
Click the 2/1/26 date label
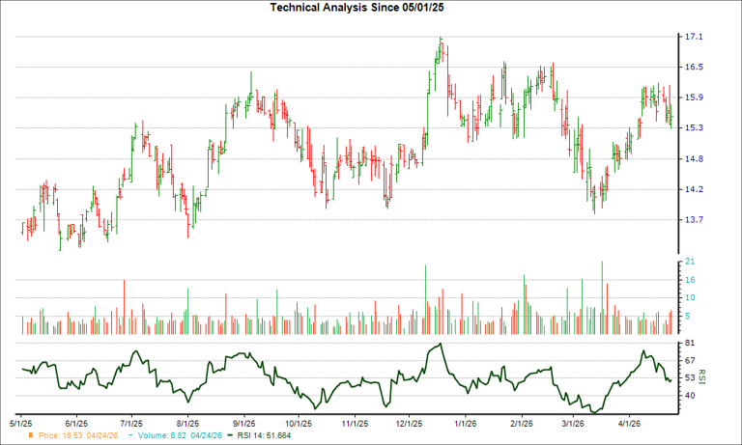[522, 423]
